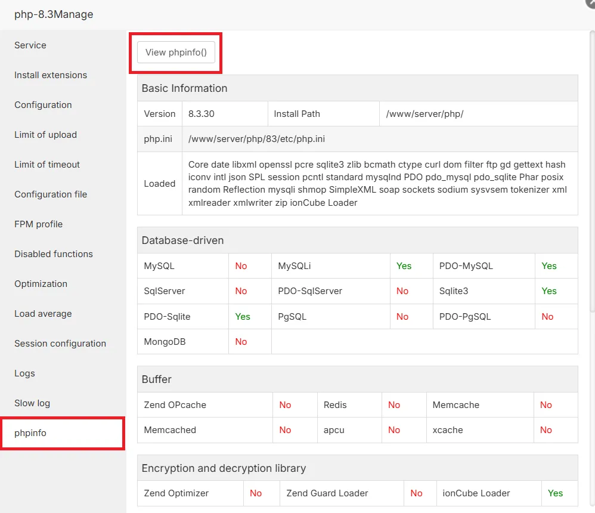Open the Session configuration section
This screenshot has width=595, height=513.
click(60, 344)
